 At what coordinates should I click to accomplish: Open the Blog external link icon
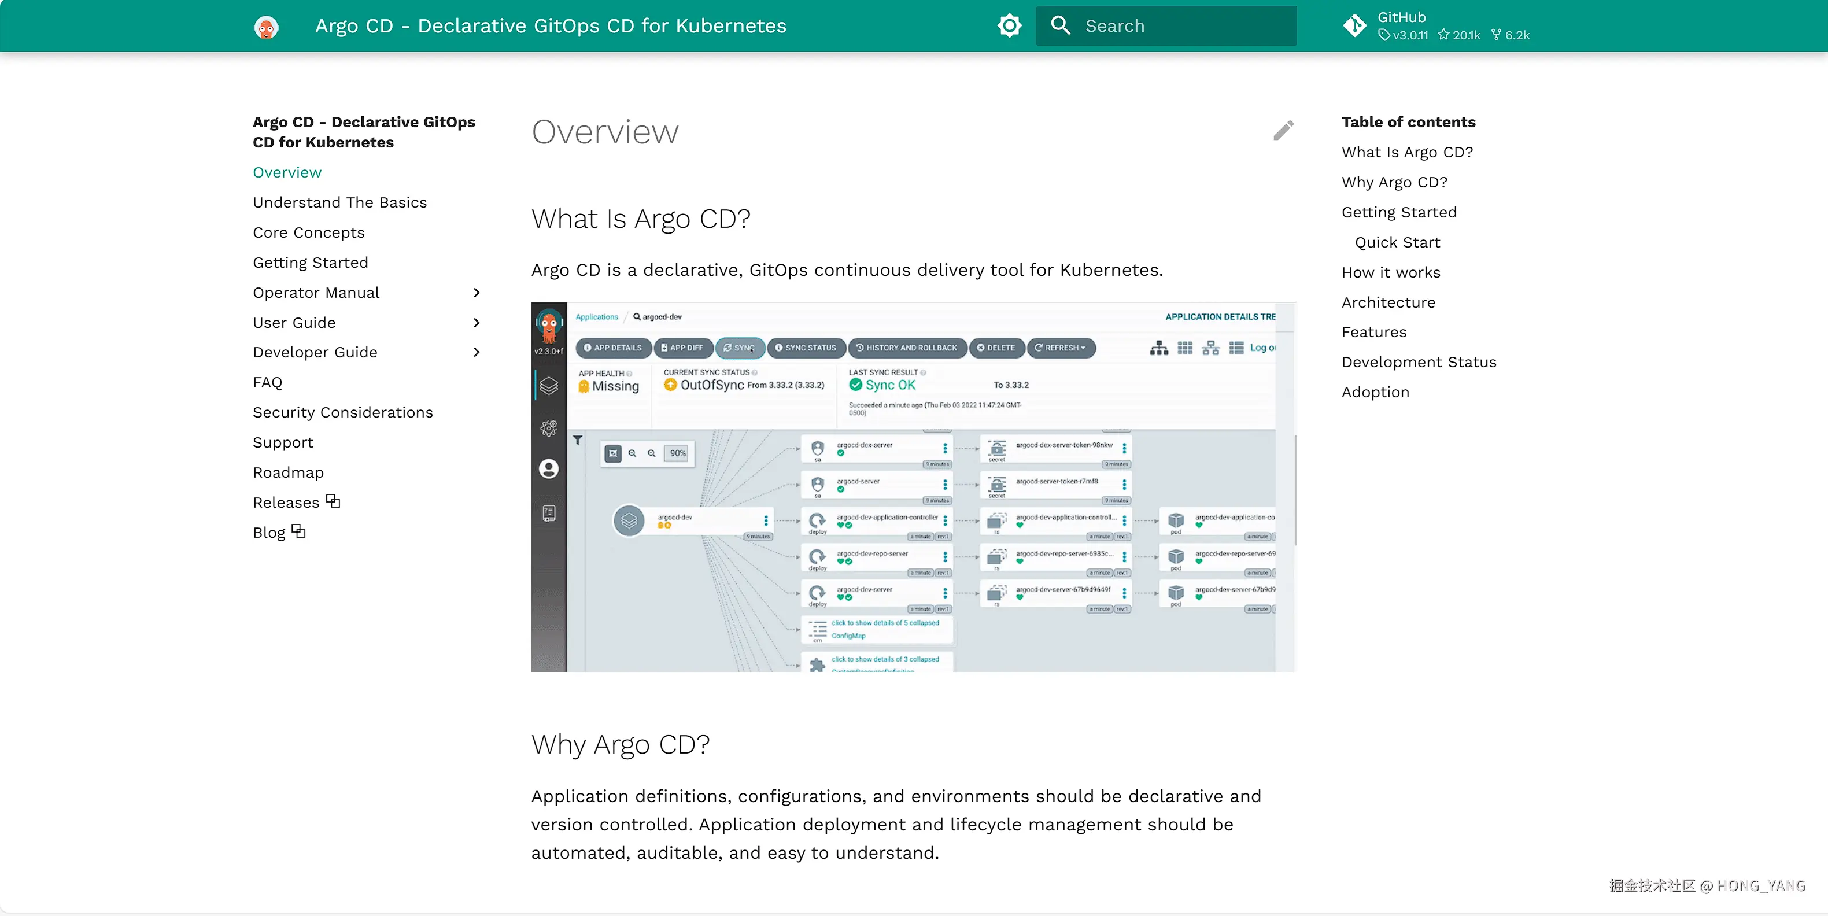299,531
